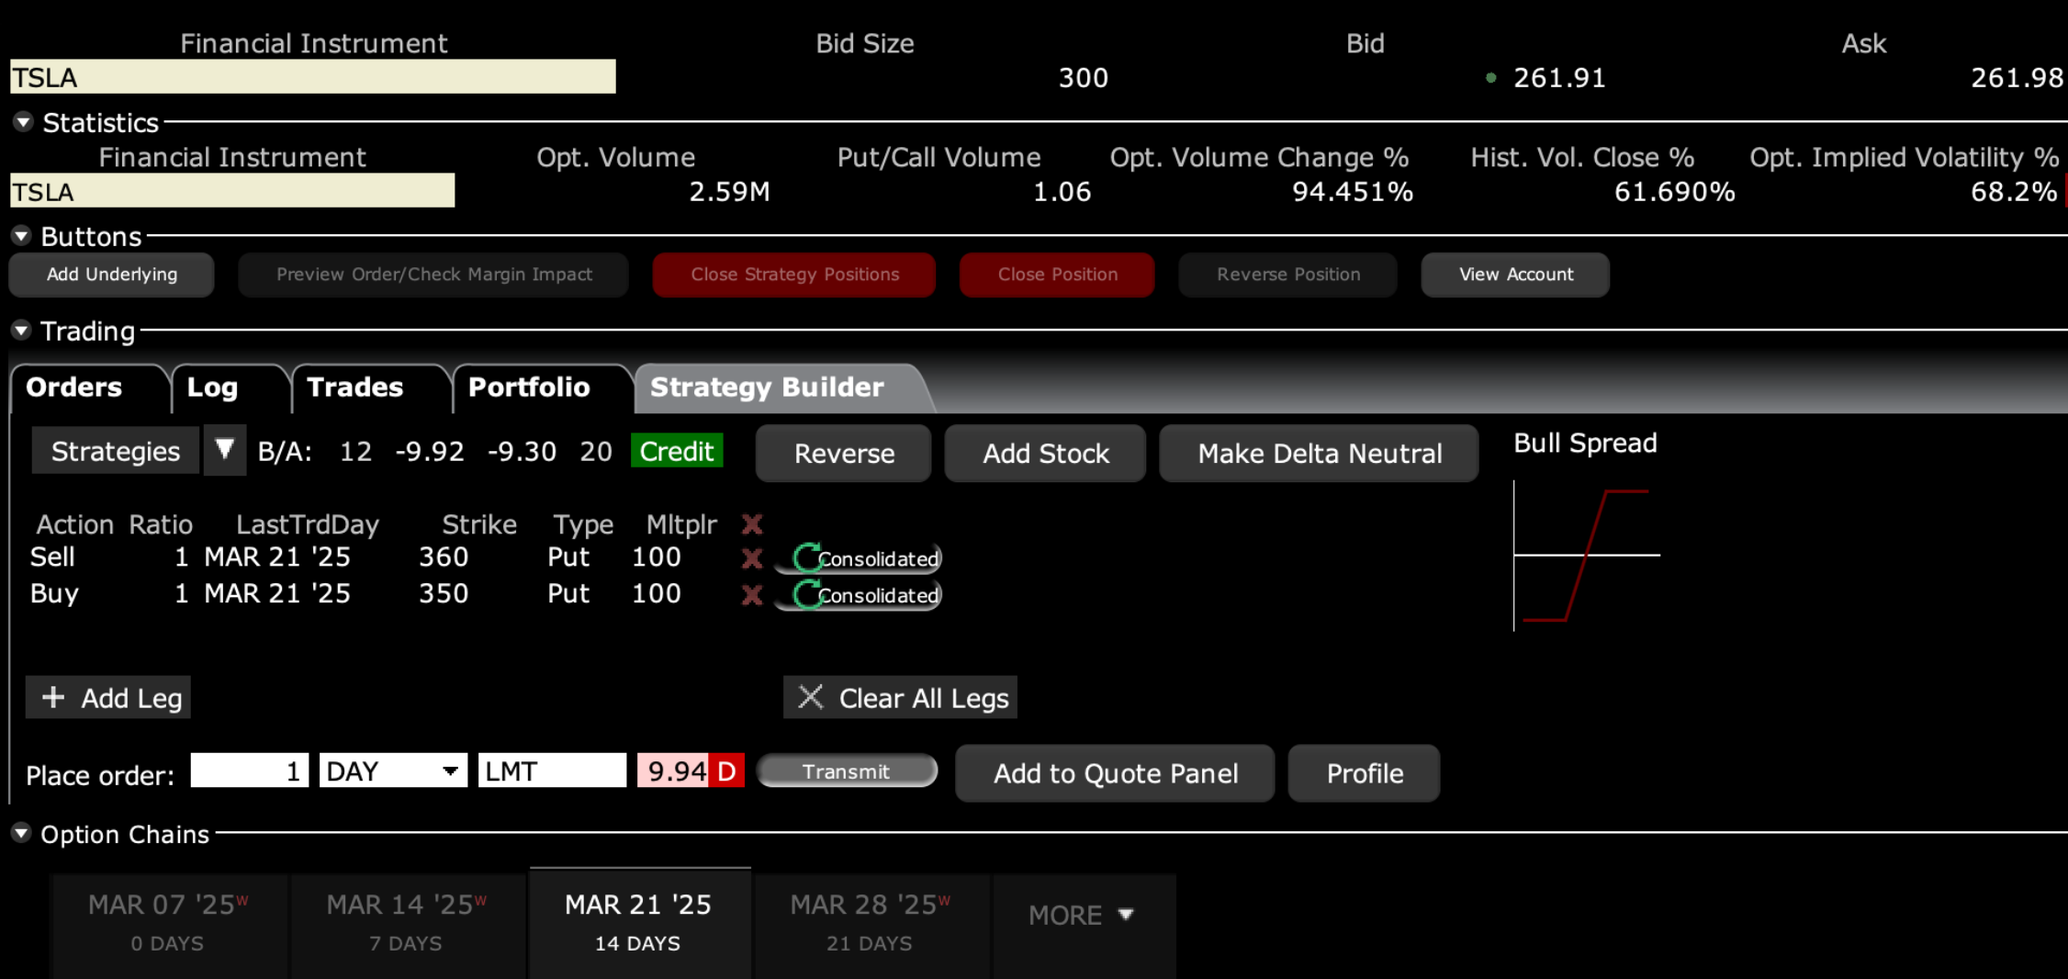Open the Strategies dropdown arrow
Viewport: 2068px width, 979px height.
pos(224,451)
